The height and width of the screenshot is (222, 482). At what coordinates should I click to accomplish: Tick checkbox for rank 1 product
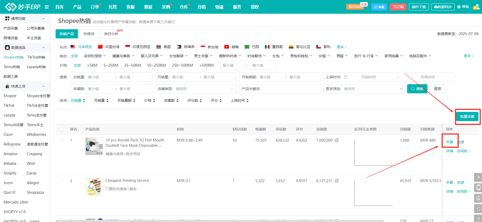point(61,139)
